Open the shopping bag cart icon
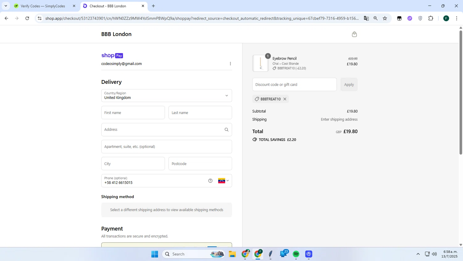This screenshot has width=463, height=261. click(x=354, y=34)
